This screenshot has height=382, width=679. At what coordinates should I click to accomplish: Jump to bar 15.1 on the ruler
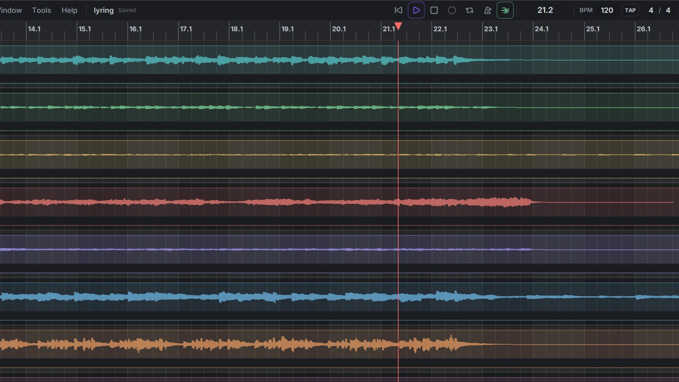coord(85,29)
